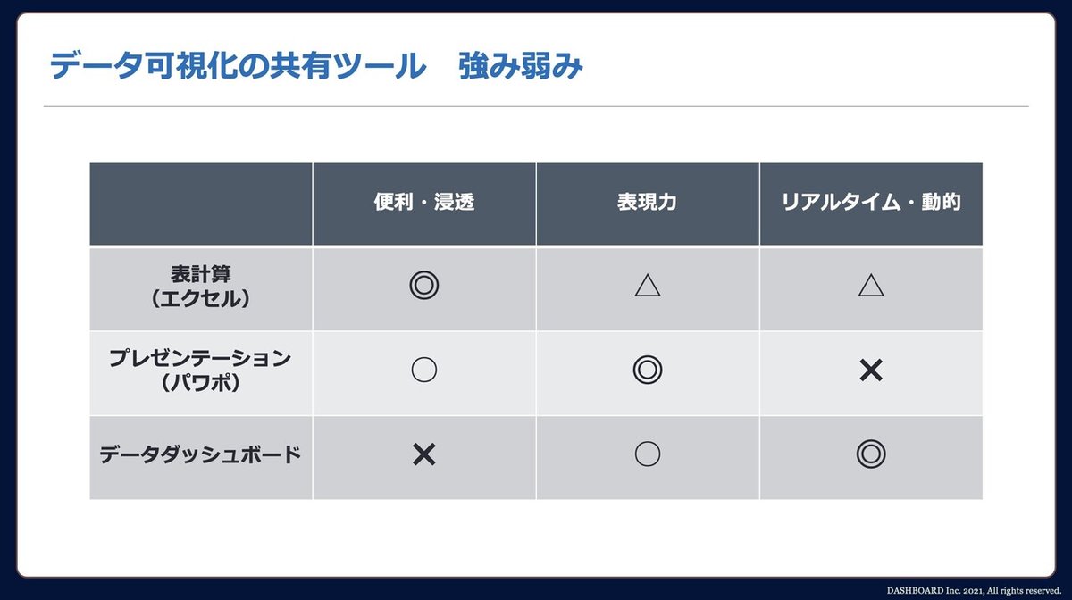Screen dimensions: 1072x600
Task: Click the X mark in the プレゼンテーション row
Action: click(x=870, y=371)
